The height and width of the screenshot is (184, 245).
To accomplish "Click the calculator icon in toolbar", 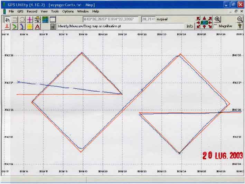I will click(x=53, y=26).
